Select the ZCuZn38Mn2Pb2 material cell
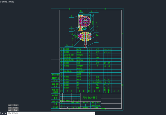The height and width of the screenshot is (115, 166). (x=97, y=82)
